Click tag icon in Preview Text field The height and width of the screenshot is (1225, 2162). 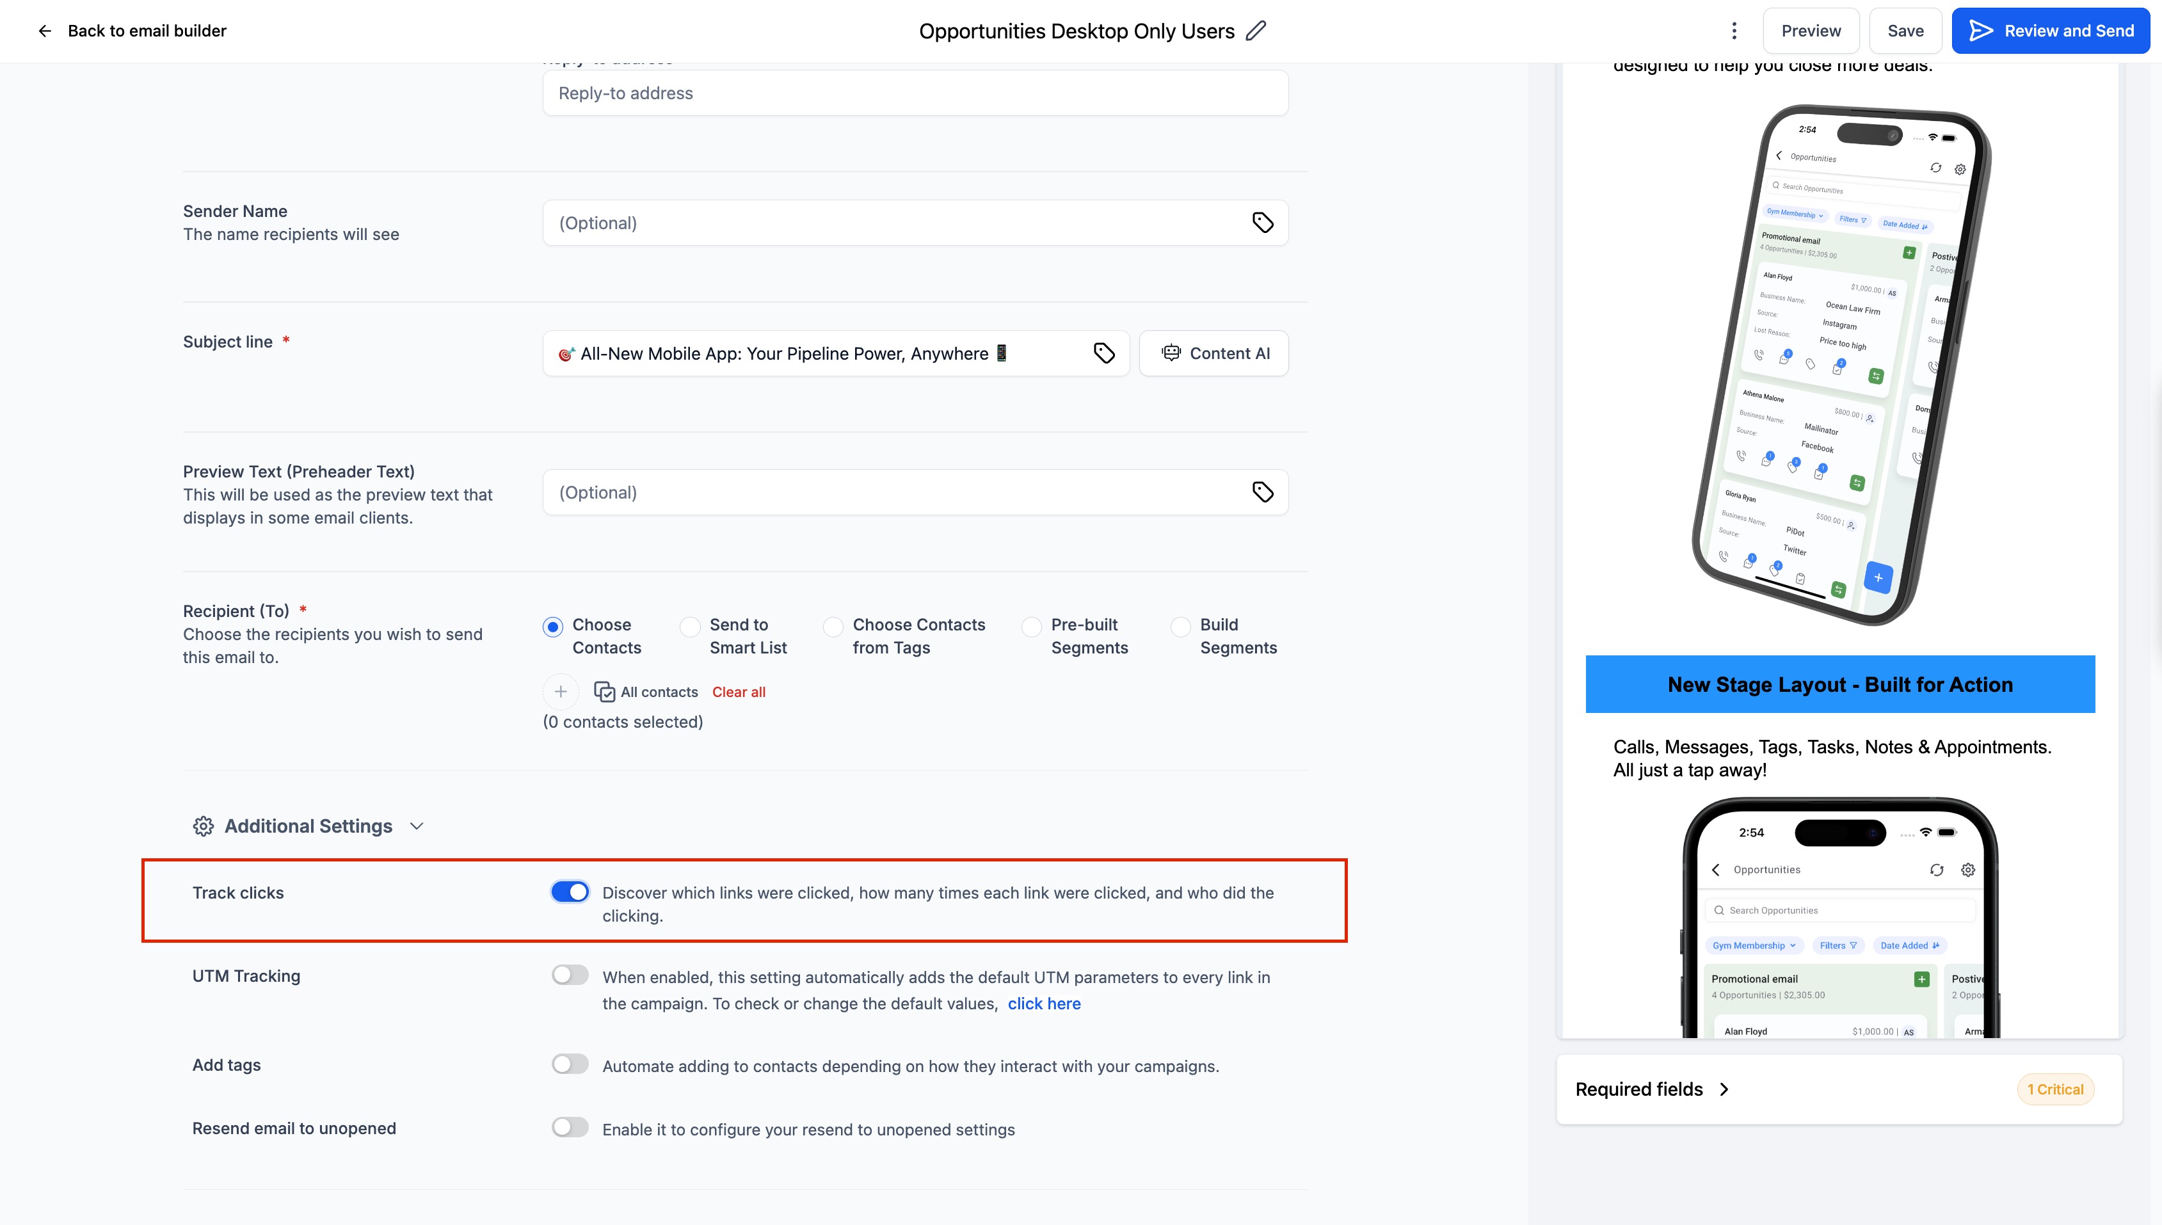pyautogui.click(x=1263, y=492)
